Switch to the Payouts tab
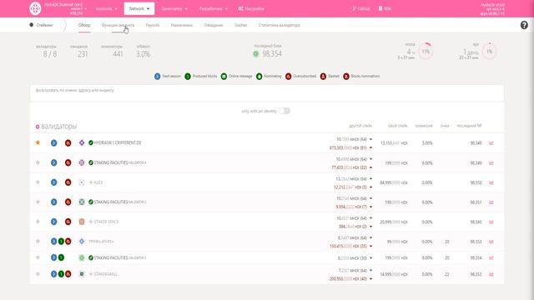Image resolution: width=534 pixels, height=300 pixels. tap(153, 25)
